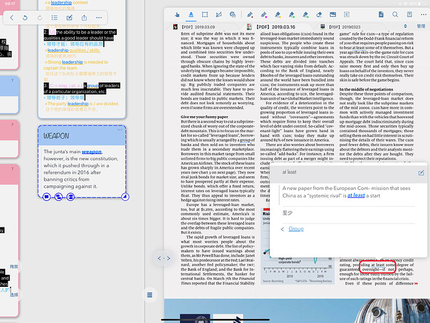Click the 选择 select label

[14, 295]
